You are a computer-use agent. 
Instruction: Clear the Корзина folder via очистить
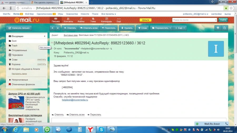[42, 64]
